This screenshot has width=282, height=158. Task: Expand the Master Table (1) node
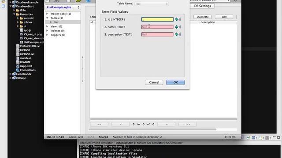coord(47,14)
